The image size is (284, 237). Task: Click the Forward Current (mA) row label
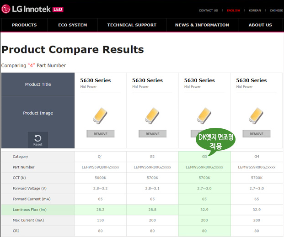point(32,199)
